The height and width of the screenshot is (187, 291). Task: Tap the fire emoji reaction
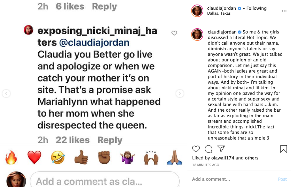coord(11,158)
